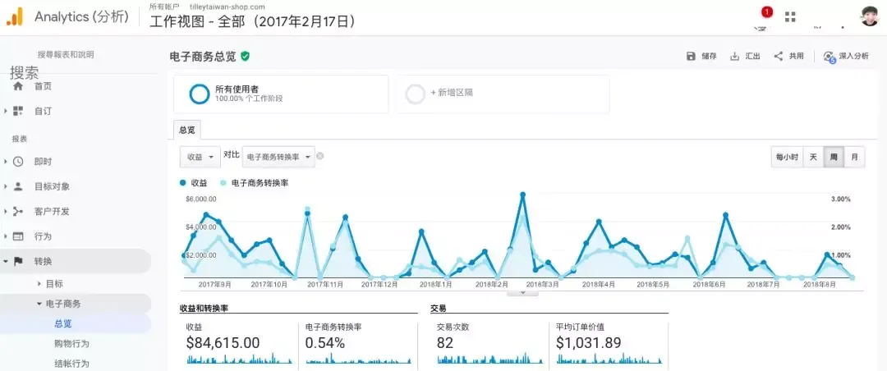The height and width of the screenshot is (371, 887).
Task: Remove the comparison metric with the x icon
Action: (320, 156)
